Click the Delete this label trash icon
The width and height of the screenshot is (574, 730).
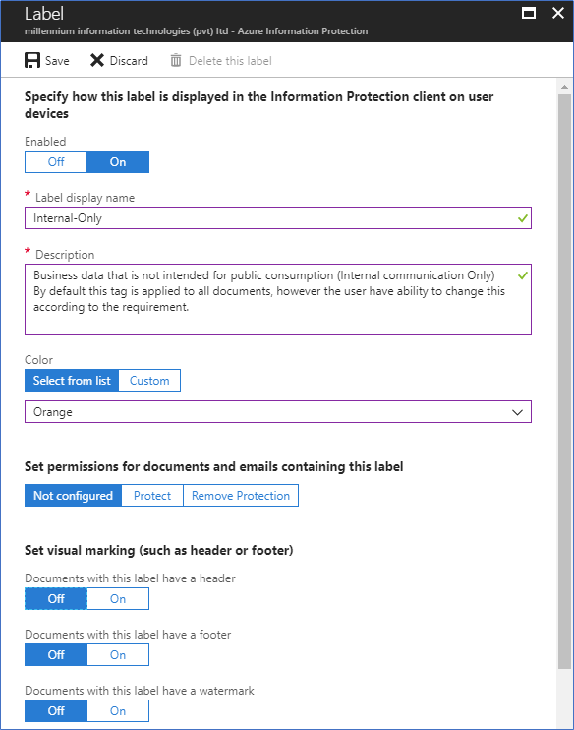click(x=175, y=61)
